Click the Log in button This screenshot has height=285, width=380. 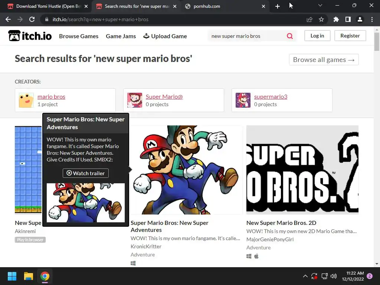317,36
